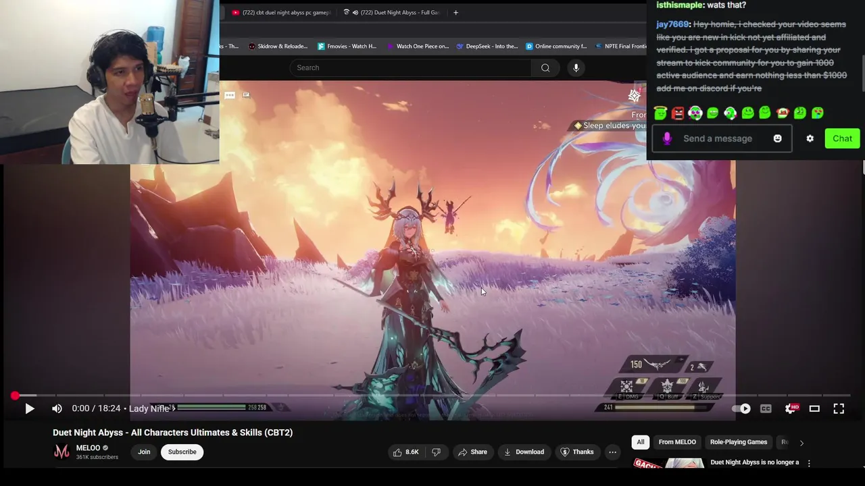Open a new browser tab
Viewport: 865px width, 486px height.
click(x=455, y=12)
